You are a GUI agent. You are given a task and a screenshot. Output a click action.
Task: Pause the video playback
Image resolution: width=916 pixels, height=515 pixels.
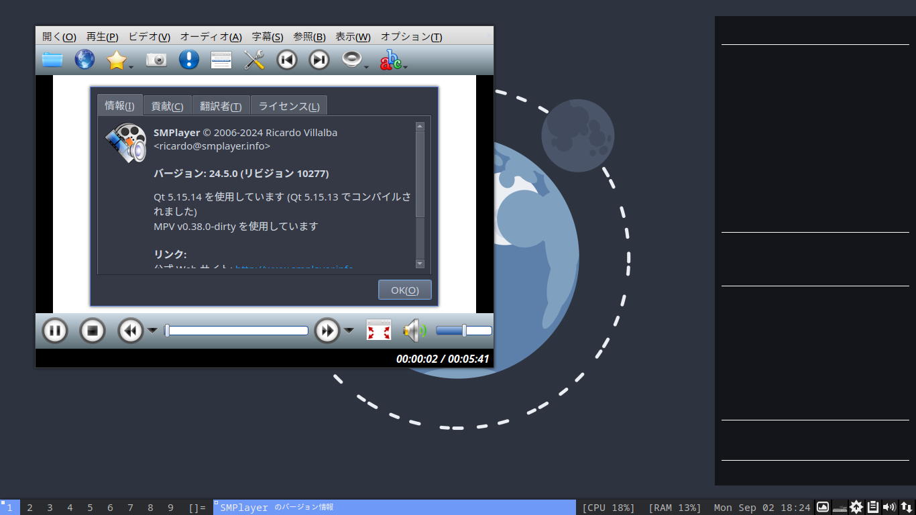(x=55, y=331)
